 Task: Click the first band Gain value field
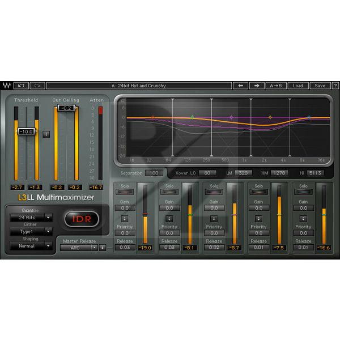(x=125, y=208)
